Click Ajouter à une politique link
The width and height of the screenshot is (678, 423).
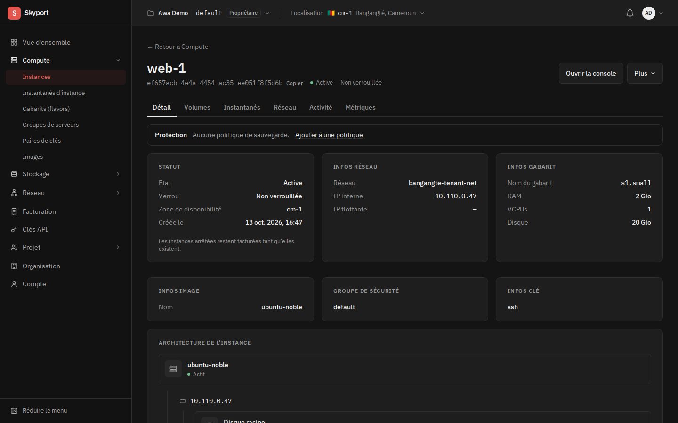pos(329,135)
